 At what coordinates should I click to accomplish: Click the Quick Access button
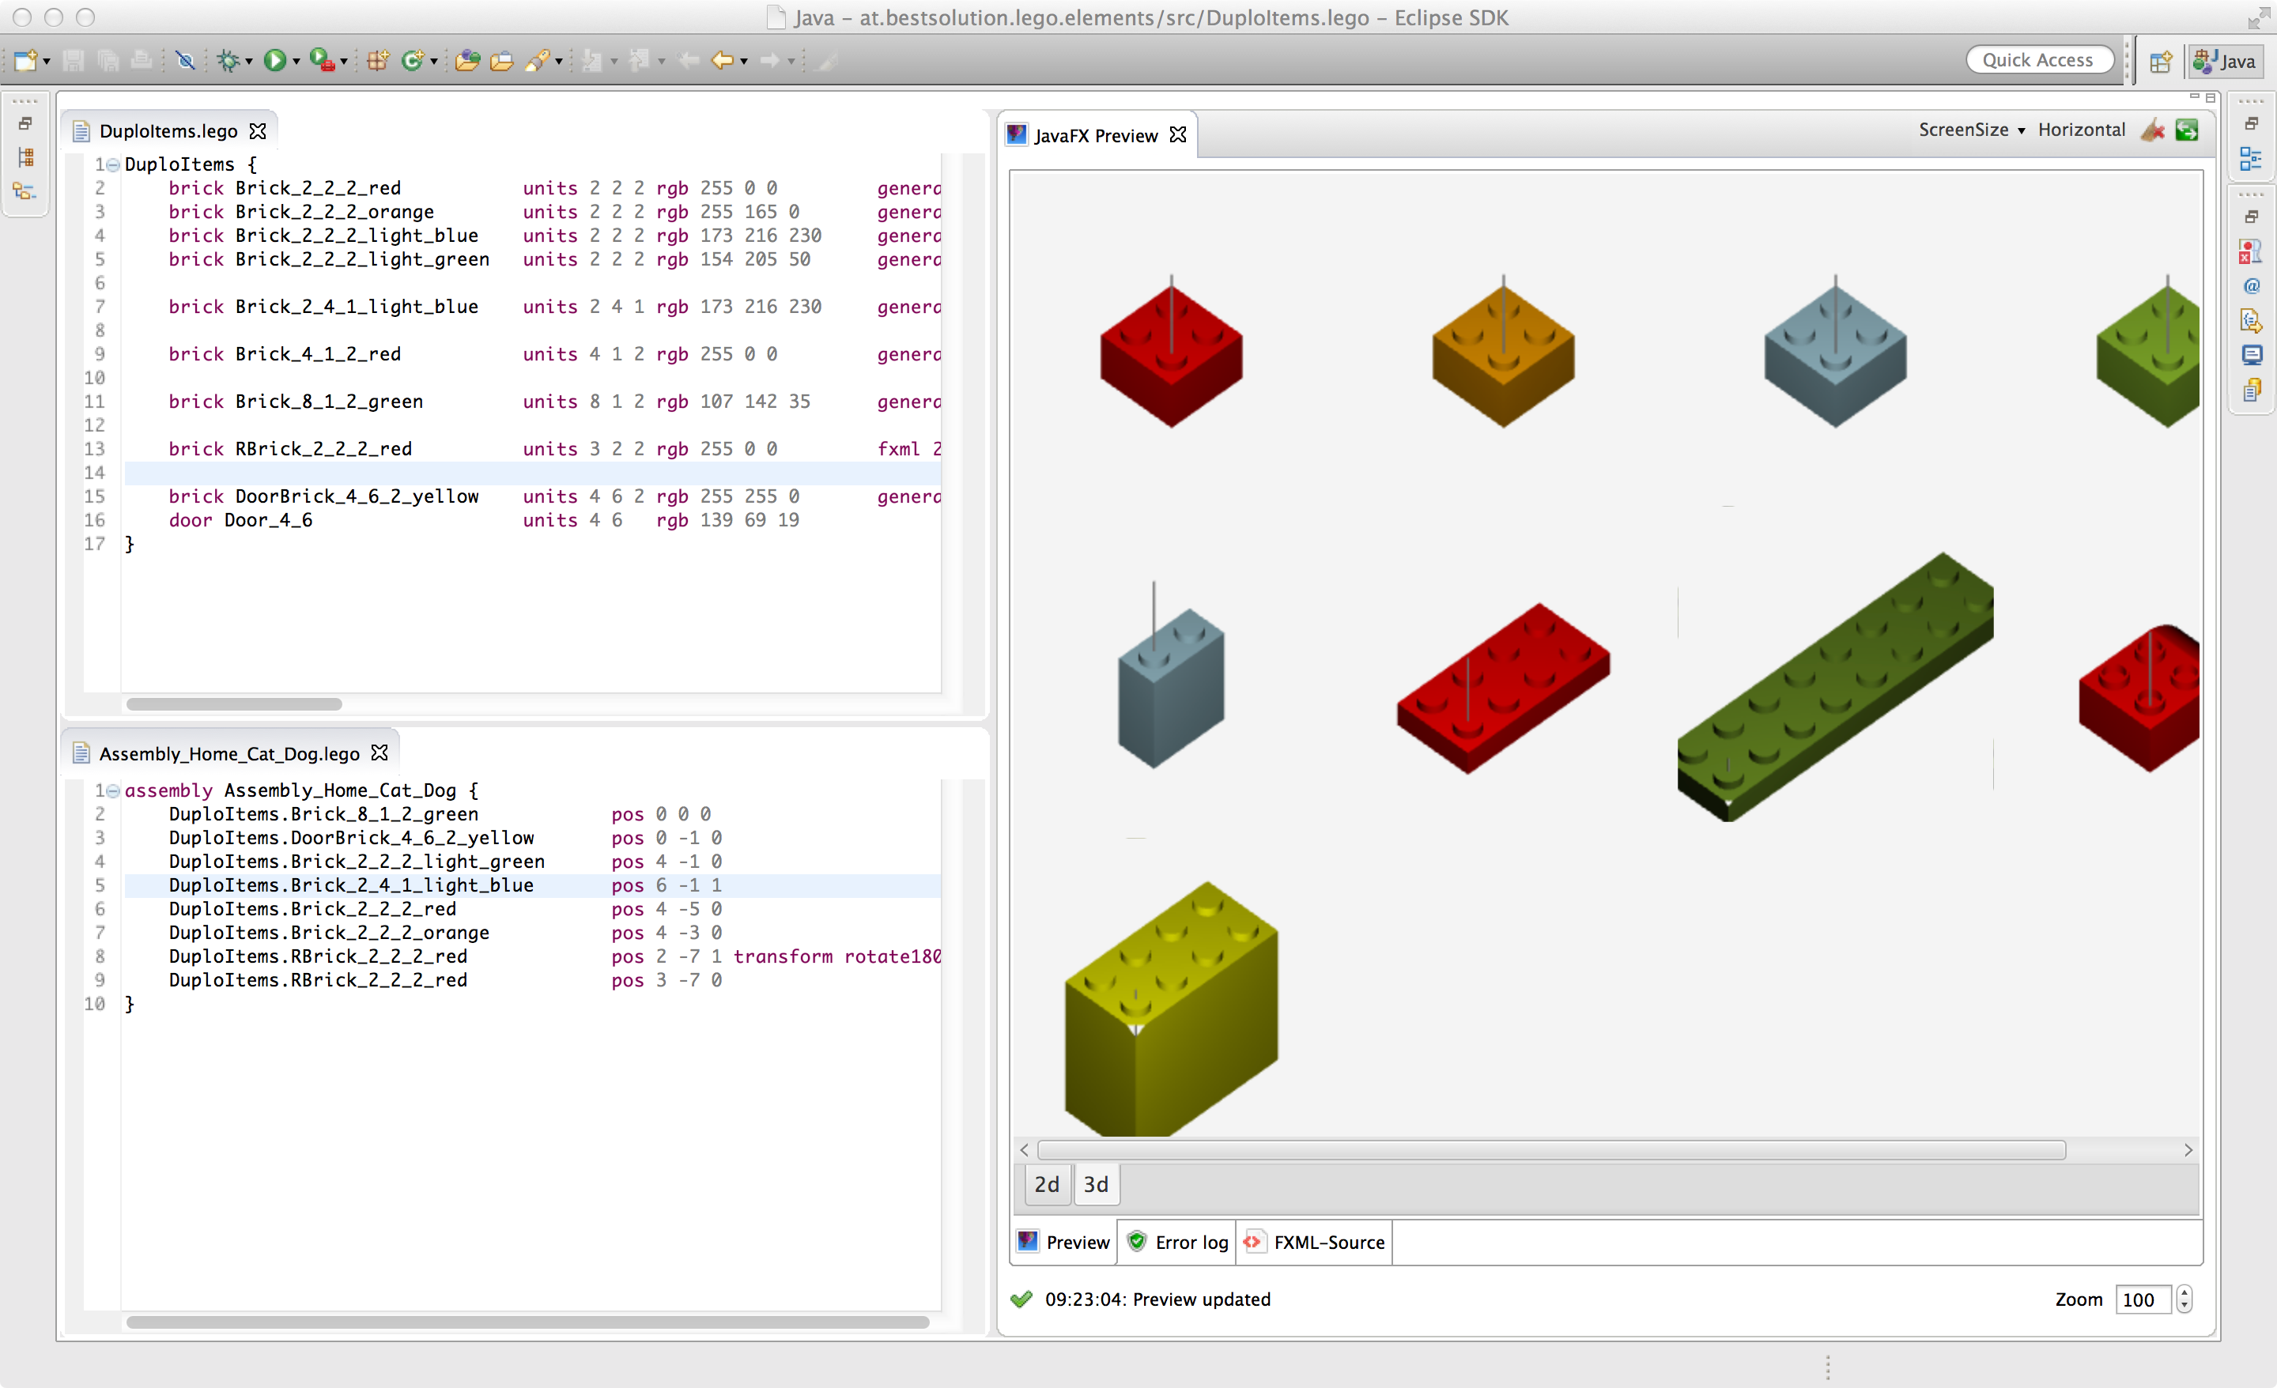[2040, 59]
